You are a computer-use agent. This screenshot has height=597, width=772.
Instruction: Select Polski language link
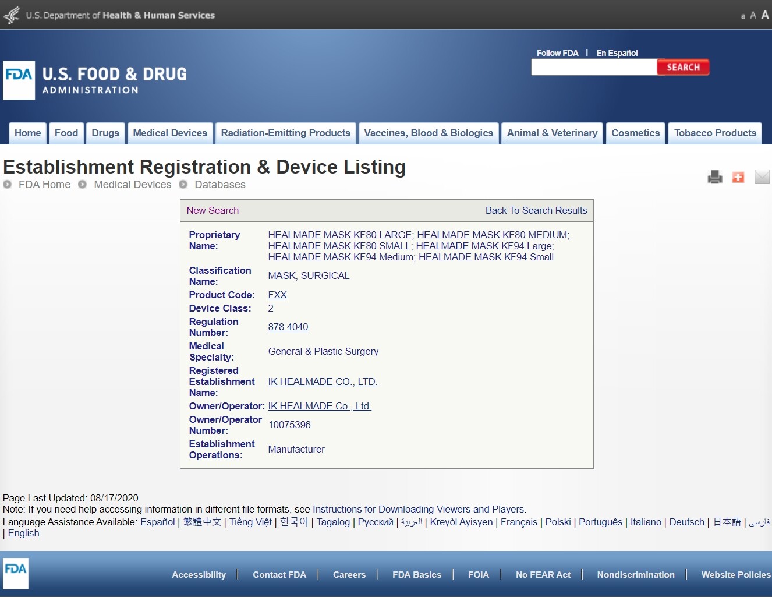[x=558, y=522]
